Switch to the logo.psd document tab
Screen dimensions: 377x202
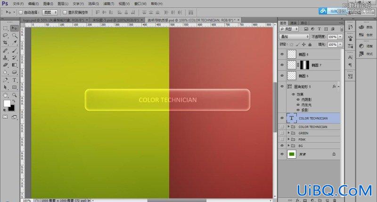tap(54, 20)
